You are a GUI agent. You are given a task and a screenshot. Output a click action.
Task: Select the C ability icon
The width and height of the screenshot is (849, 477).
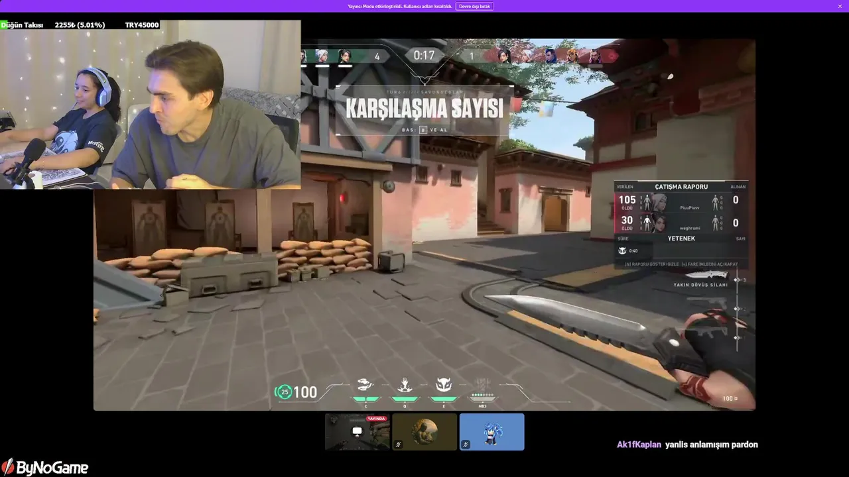point(365,385)
